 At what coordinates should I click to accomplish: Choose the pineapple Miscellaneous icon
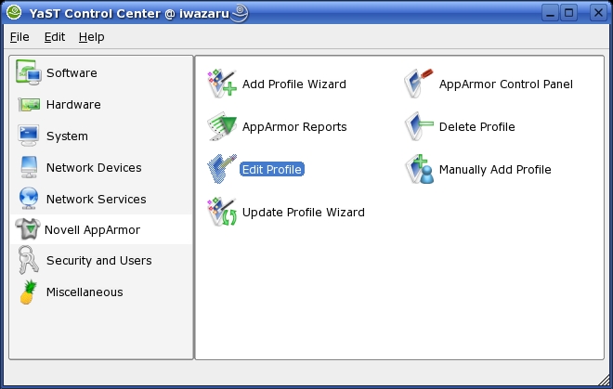29,292
